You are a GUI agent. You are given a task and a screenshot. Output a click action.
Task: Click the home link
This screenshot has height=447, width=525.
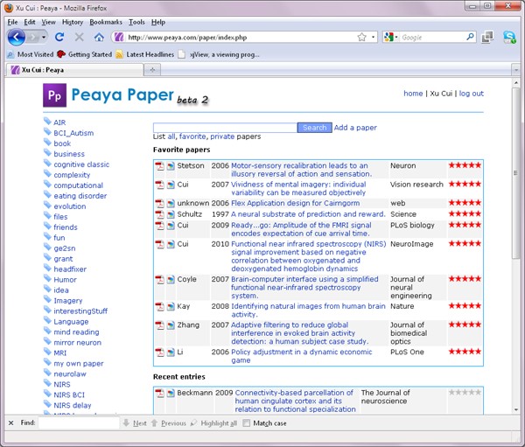pyautogui.click(x=413, y=94)
